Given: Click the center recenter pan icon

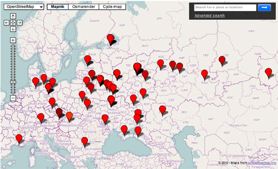Looking at the screenshot, I should (x=13, y=23).
